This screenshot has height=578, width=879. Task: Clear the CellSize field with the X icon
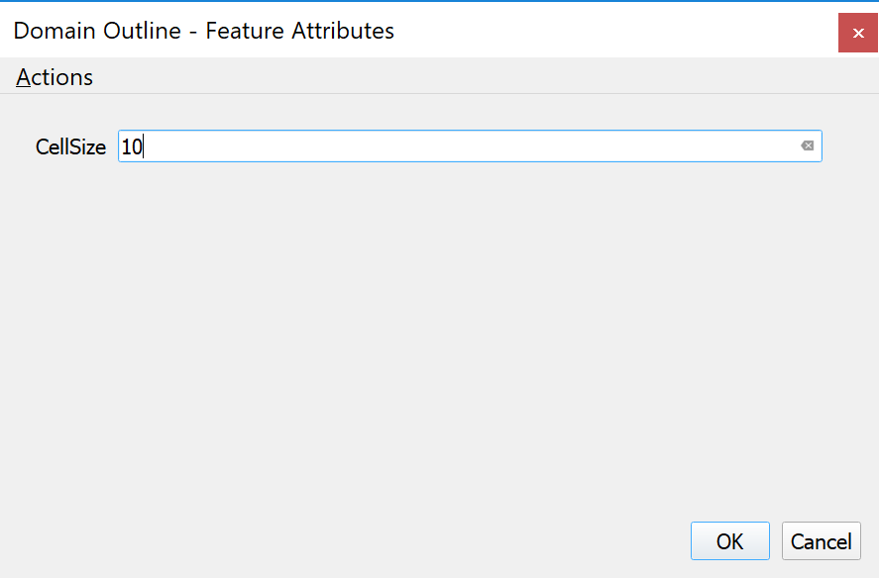808,146
